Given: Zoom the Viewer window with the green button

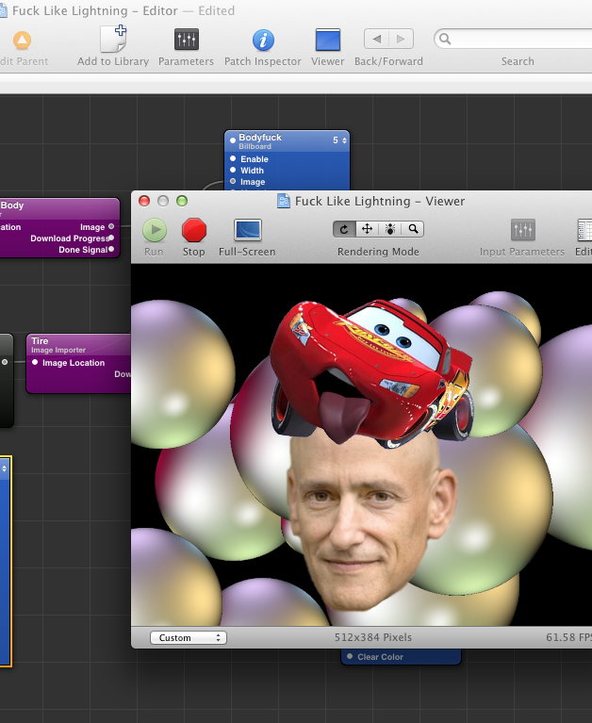Looking at the screenshot, I should [182, 201].
